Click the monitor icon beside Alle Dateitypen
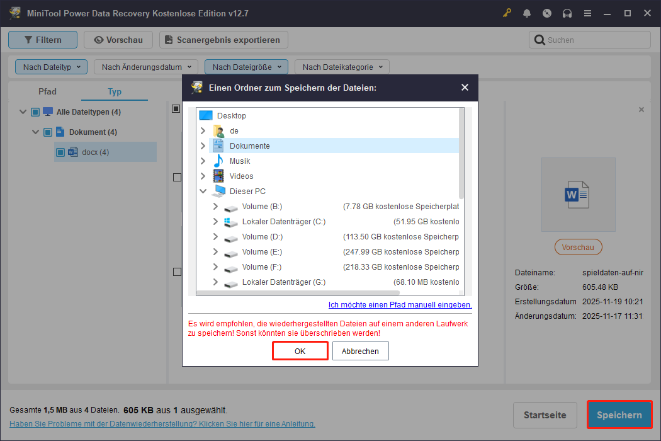Viewport: 661px width, 441px height. click(48, 112)
